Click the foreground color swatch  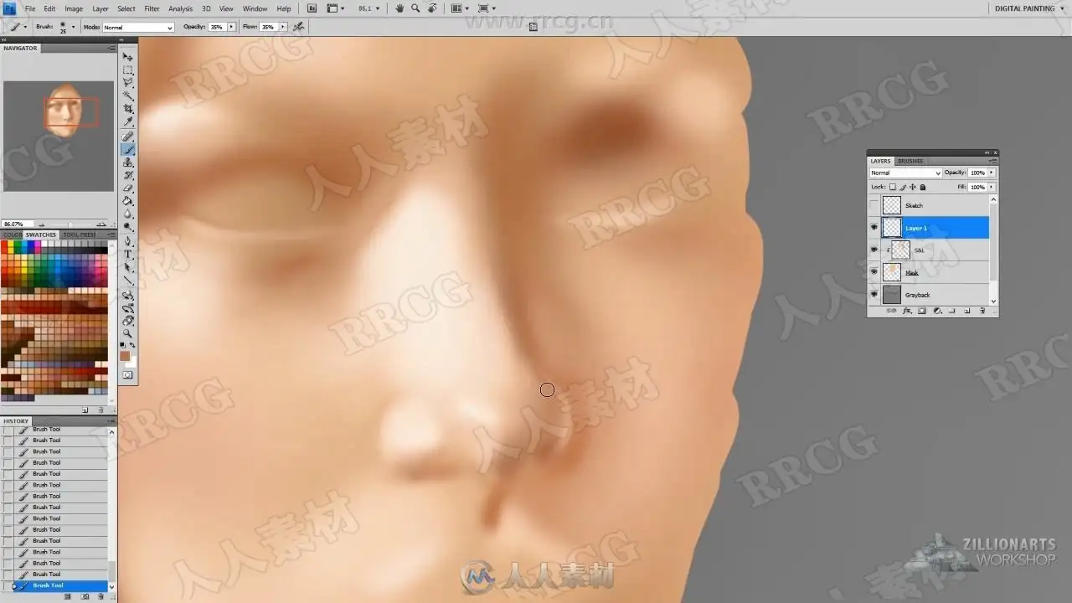pos(125,356)
